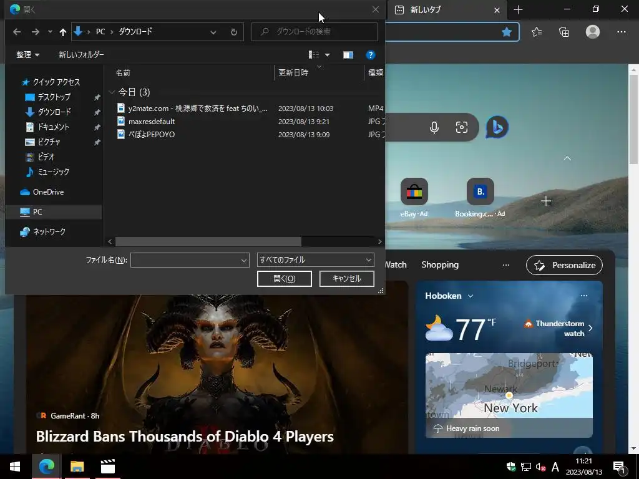This screenshot has width=639, height=479.
Task: Open the Booking.com quick link
Action: coord(480,198)
